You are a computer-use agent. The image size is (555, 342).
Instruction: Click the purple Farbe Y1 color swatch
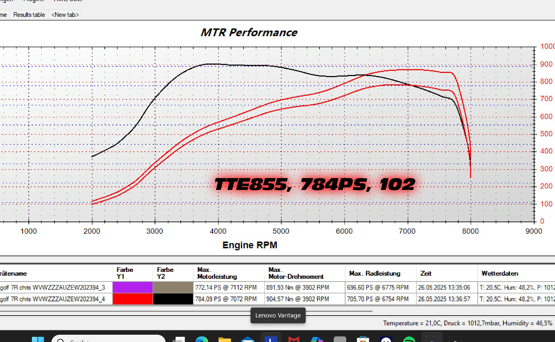[x=133, y=287]
